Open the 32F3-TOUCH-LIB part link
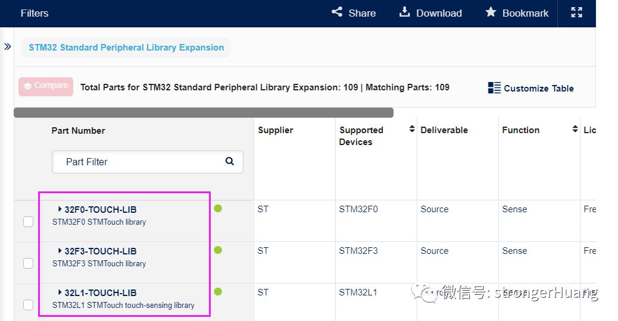This screenshot has width=618, height=321. click(101, 251)
